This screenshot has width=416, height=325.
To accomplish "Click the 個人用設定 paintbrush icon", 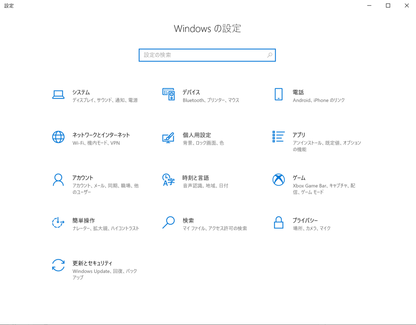I will click(x=168, y=137).
